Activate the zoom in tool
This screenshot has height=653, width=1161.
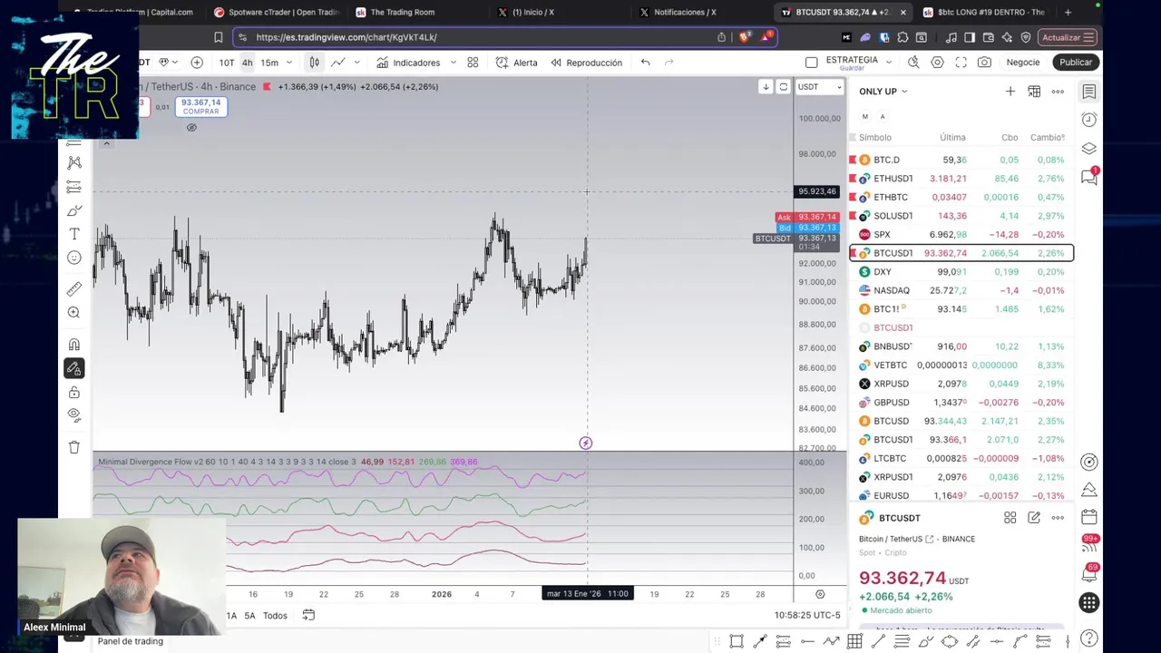coord(74,313)
